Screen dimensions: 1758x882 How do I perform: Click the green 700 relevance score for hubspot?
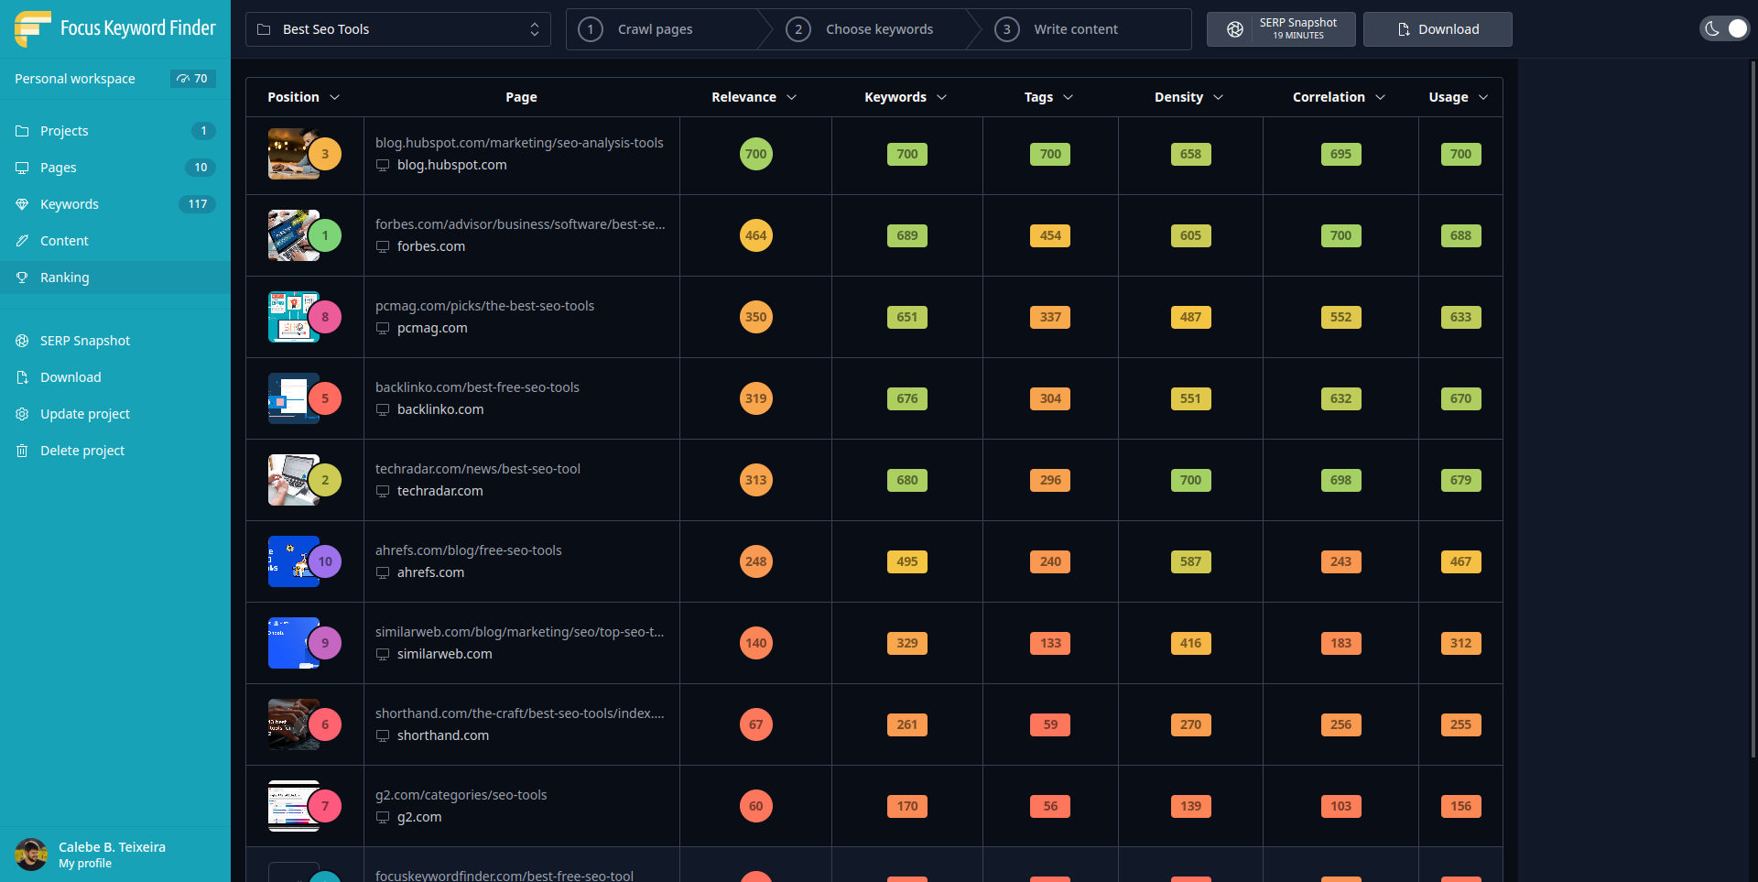755,154
